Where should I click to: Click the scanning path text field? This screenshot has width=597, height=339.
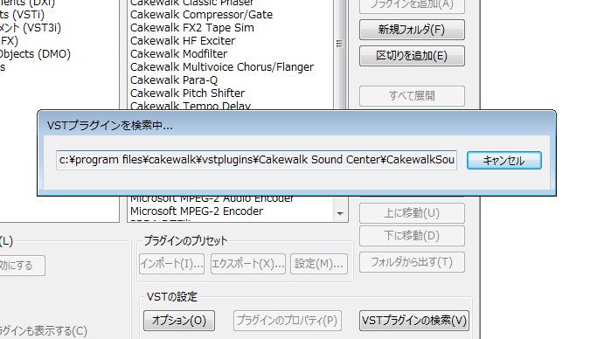point(256,160)
